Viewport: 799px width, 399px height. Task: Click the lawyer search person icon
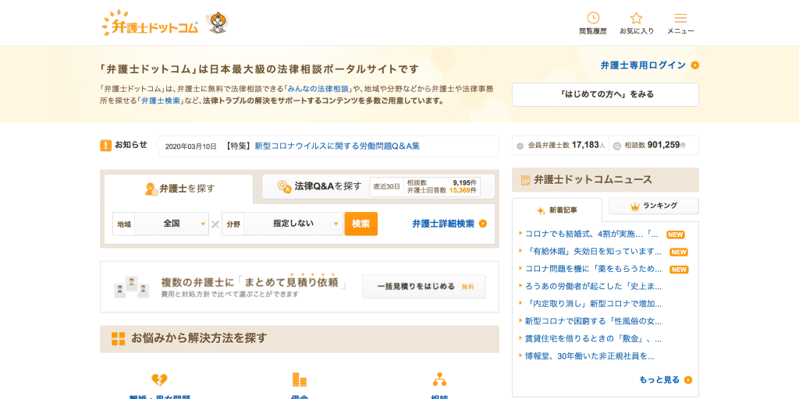151,189
